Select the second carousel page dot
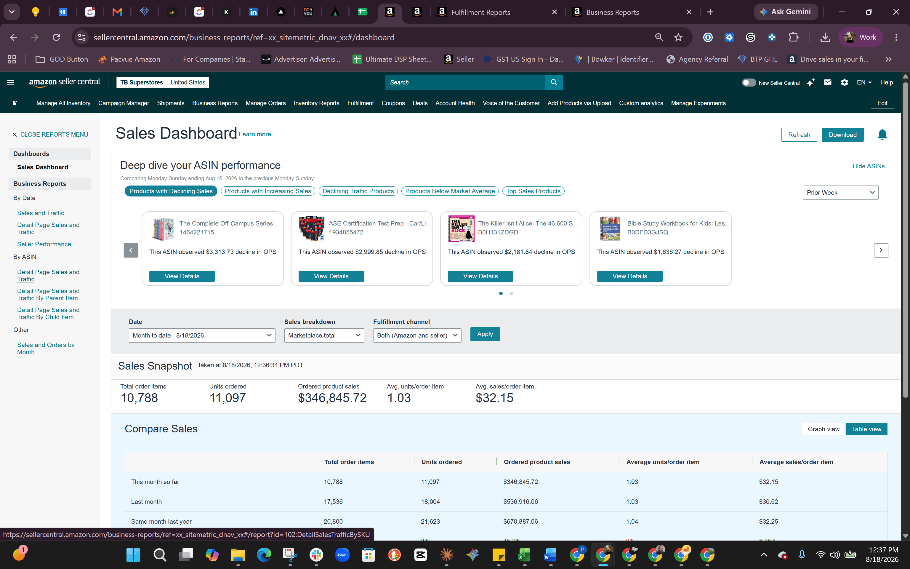 (511, 293)
